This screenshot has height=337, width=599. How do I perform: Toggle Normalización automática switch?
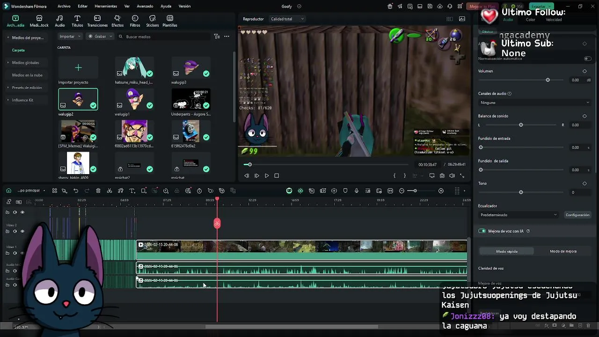587,59
